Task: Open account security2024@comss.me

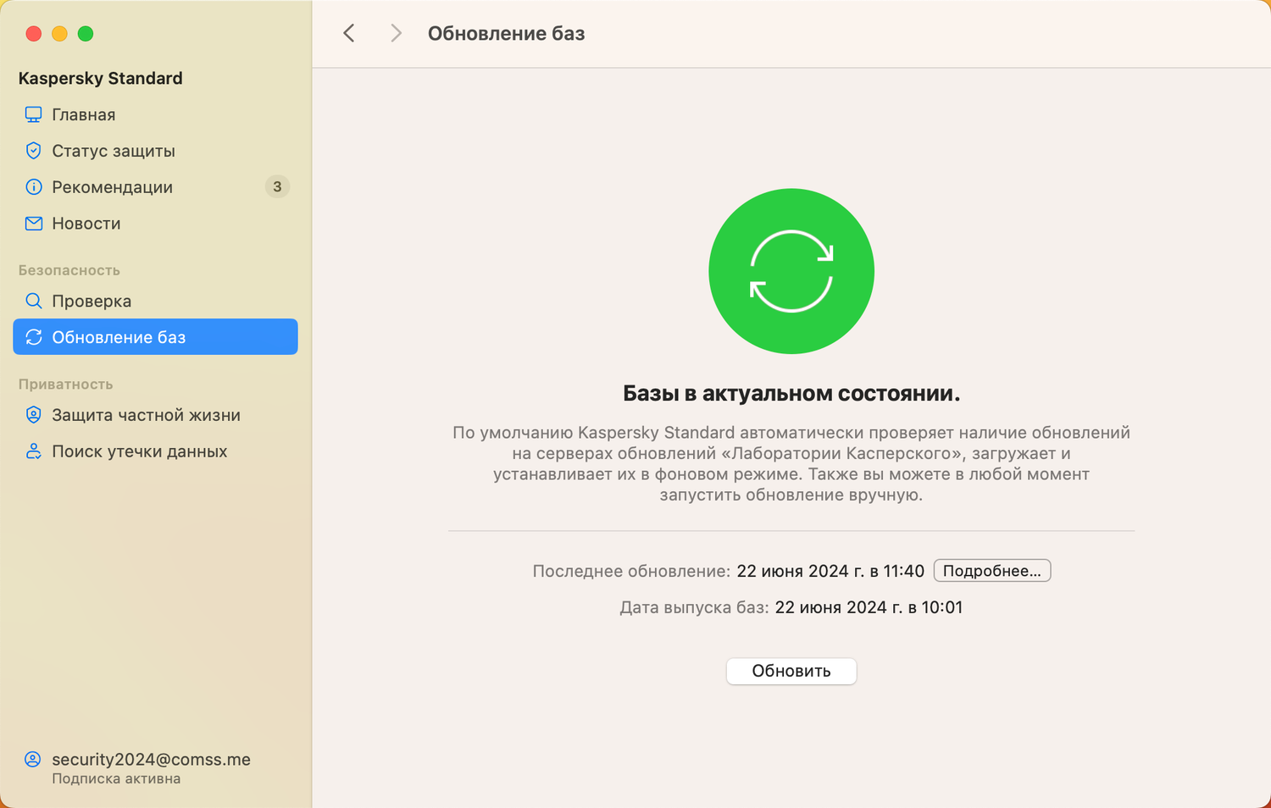Action: 151,760
